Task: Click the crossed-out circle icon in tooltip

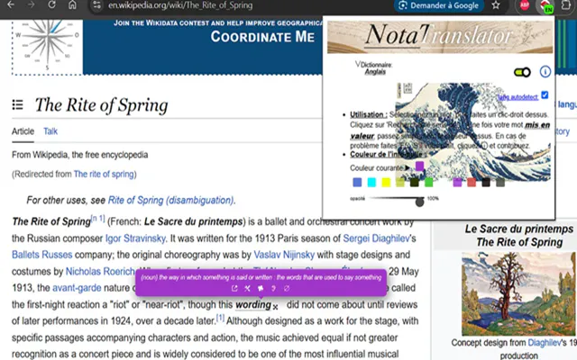Action: pyautogui.click(x=287, y=289)
